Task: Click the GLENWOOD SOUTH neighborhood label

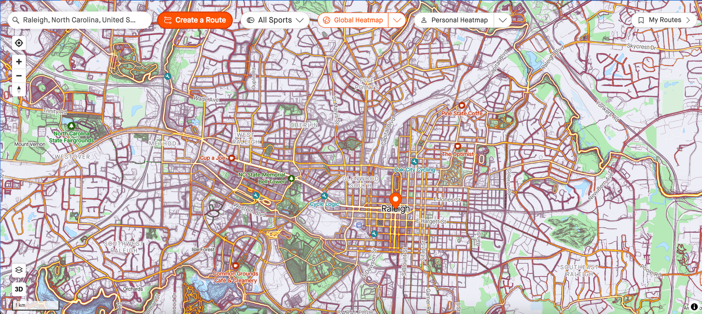Action: (x=360, y=182)
